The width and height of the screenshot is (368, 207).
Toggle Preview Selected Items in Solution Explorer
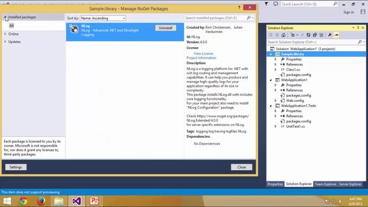point(336,35)
